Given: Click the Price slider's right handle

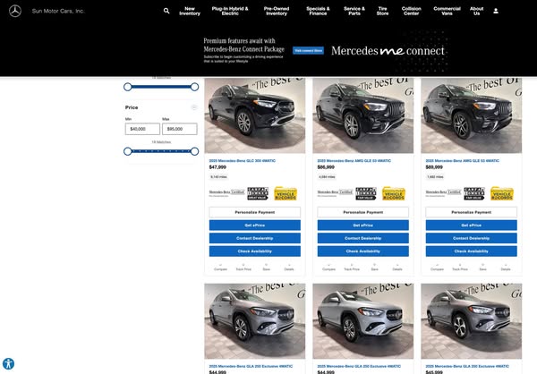Looking at the screenshot, I should [x=195, y=151].
